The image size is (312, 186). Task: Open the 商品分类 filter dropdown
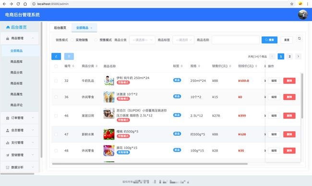point(142,40)
